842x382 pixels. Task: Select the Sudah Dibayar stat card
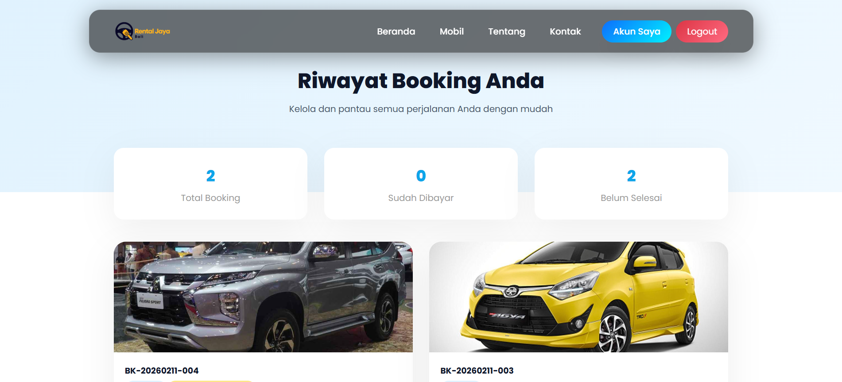pos(421,184)
